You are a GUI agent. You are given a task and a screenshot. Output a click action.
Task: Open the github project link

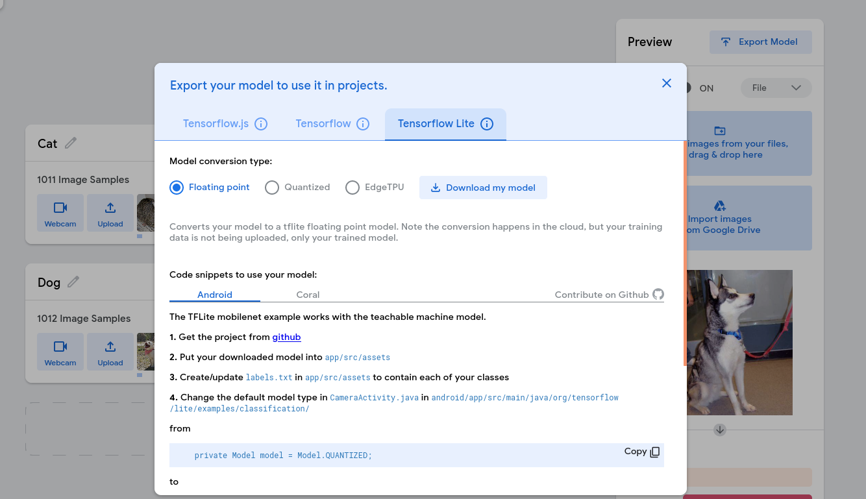286,337
